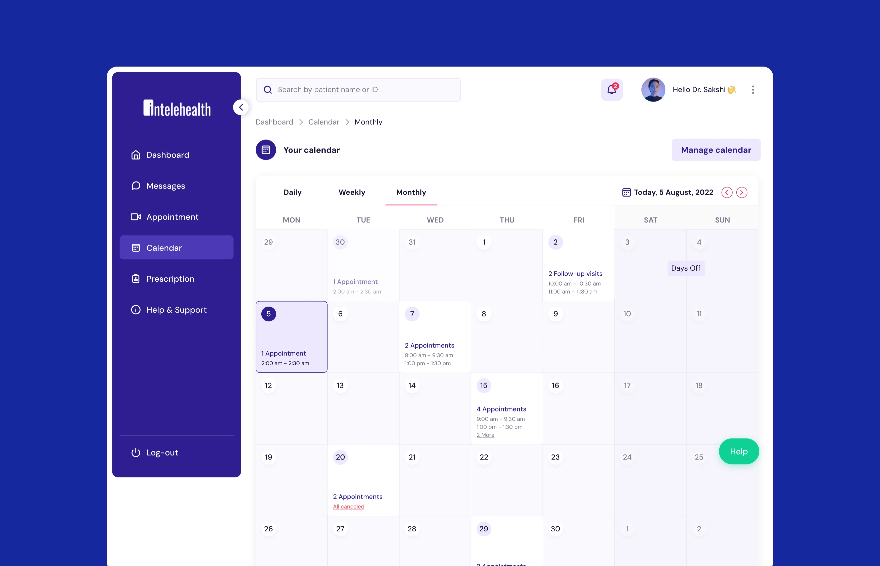Viewport: 880px width, 566px height.
Task: Open the three-dot options menu
Action: [x=753, y=90]
